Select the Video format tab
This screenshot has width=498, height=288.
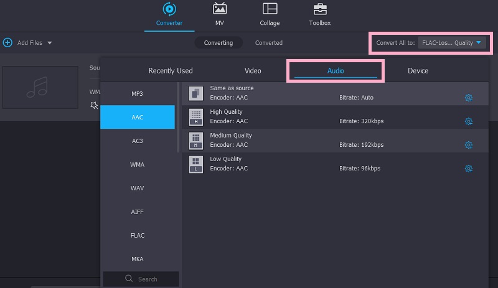253,71
